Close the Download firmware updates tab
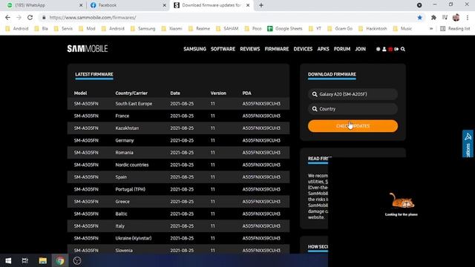Image resolution: width=475 pixels, height=267 pixels. (248, 5)
